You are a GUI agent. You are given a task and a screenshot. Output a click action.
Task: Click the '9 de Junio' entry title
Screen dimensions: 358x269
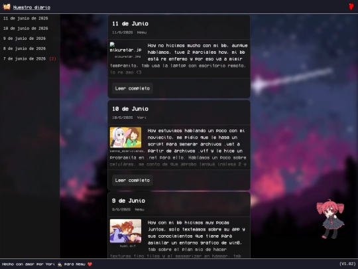click(x=129, y=201)
